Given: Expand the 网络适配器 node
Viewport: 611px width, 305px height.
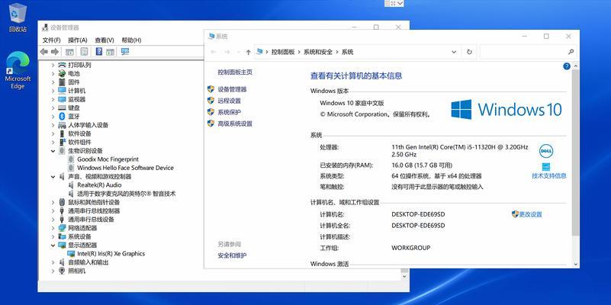Looking at the screenshot, I should click(x=53, y=228).
